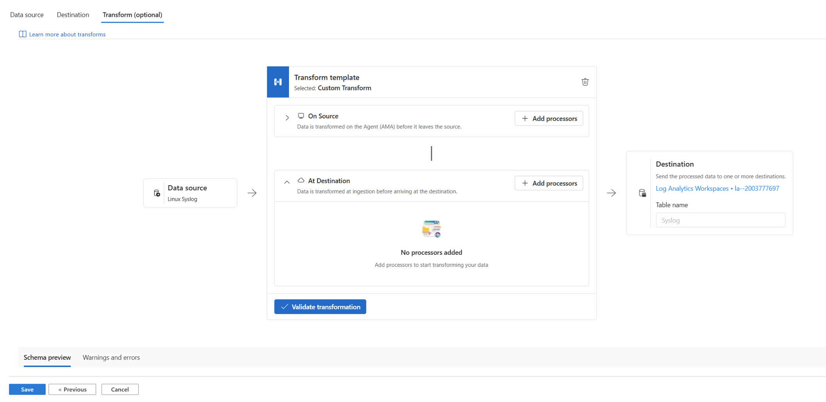826x402 pixels.
Task: Switch to the Data source tab
Action: [27, 15]
